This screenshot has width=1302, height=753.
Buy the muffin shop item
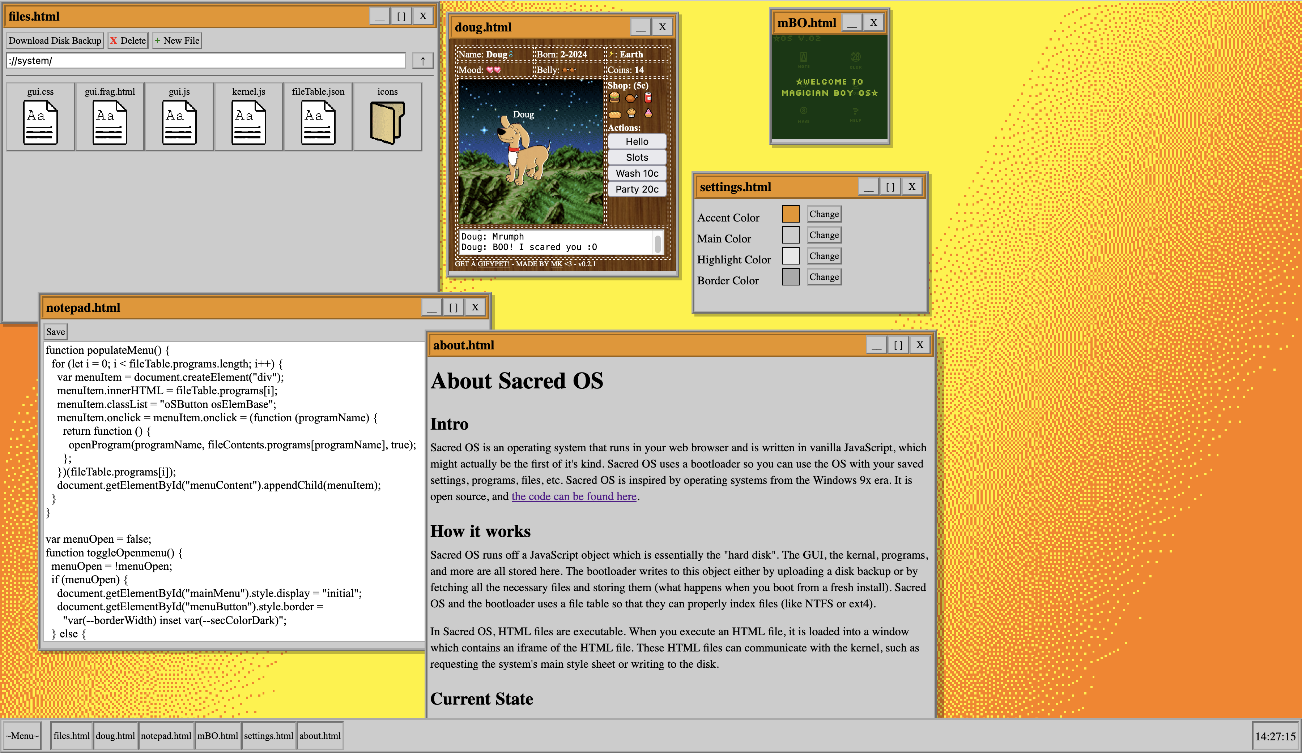pyautogui.click(x=631, y=113)
